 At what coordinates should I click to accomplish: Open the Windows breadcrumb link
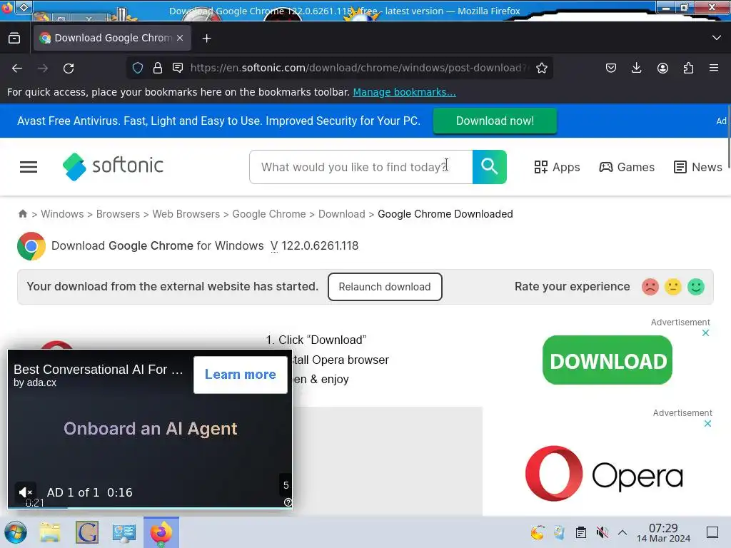pos(62,214)
